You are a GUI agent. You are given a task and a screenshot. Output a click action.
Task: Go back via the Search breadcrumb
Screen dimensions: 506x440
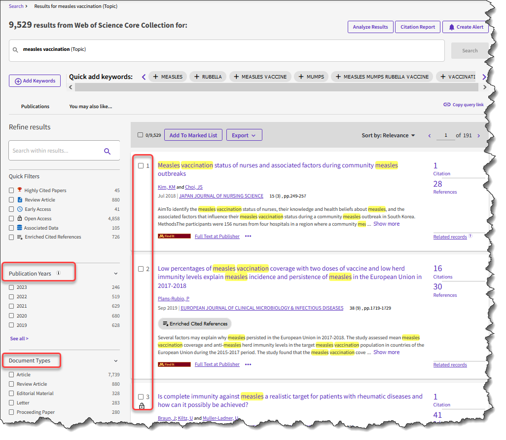(16, 6)
